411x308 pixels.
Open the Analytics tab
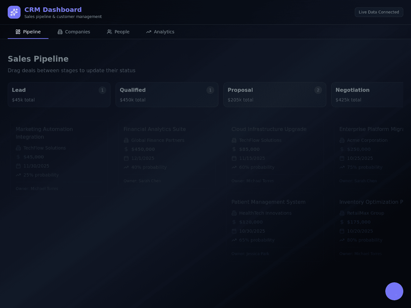[160, 32]
